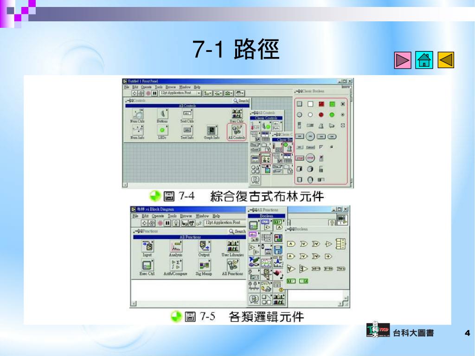This screenshot has height=356, width=475.
Task: Open Exec Ctrl subpalette
Action: (147, 267)
